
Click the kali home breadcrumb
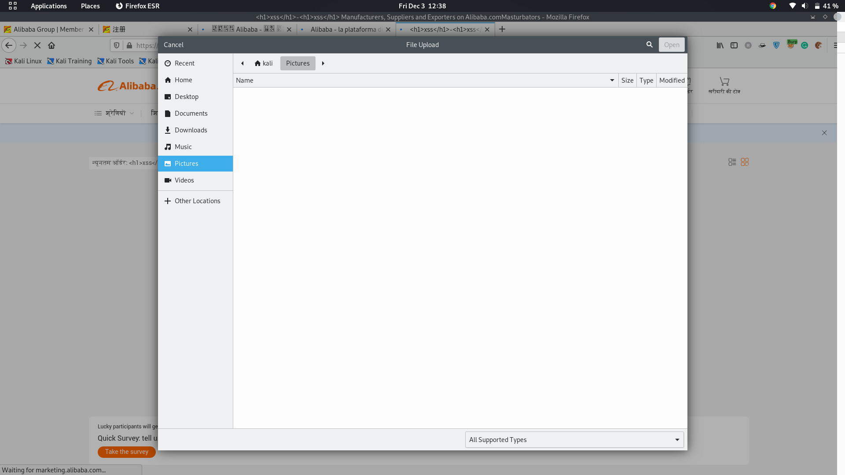click(x=264, y=63)
